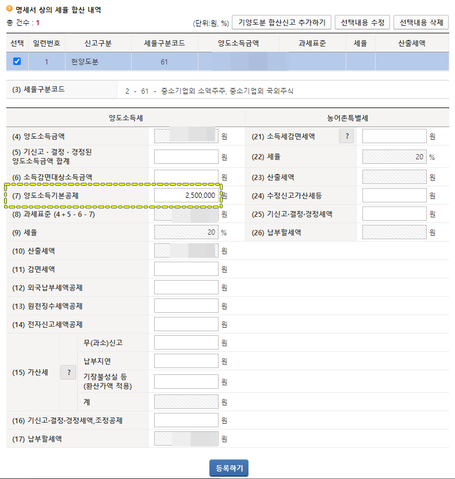
Task: Click the orange arrow icon beside 명세서 title
Action: point(9,9)
